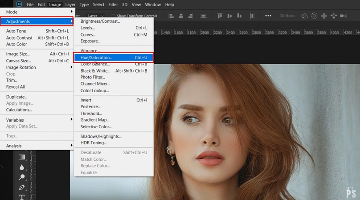Viewport: 360px width, 200px height.
Task: Click distribute horizontally icon in options bar
Action: pos(252,16)
